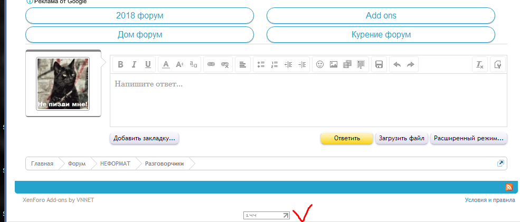Go to Форум in breadcrumb navigation
The height and width of the screenshot is (222, 520).
[x=77, y=164]
